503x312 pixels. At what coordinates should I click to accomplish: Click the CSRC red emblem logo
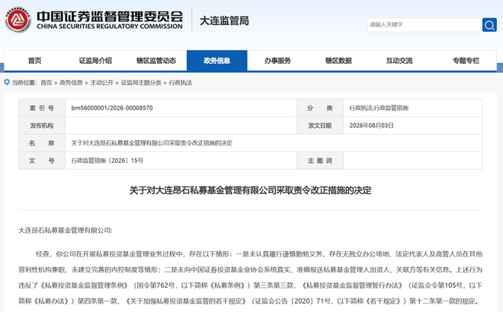(18, 20)
